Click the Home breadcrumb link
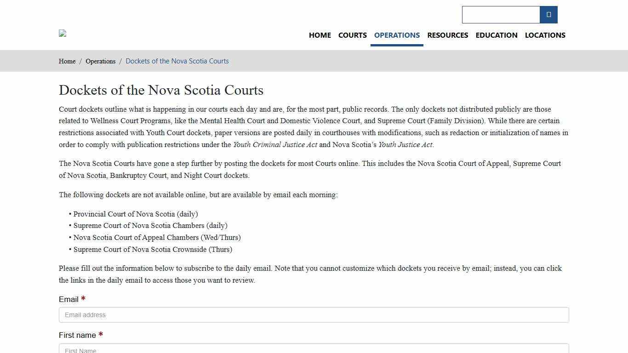628x353 pixels. (67, 61)
